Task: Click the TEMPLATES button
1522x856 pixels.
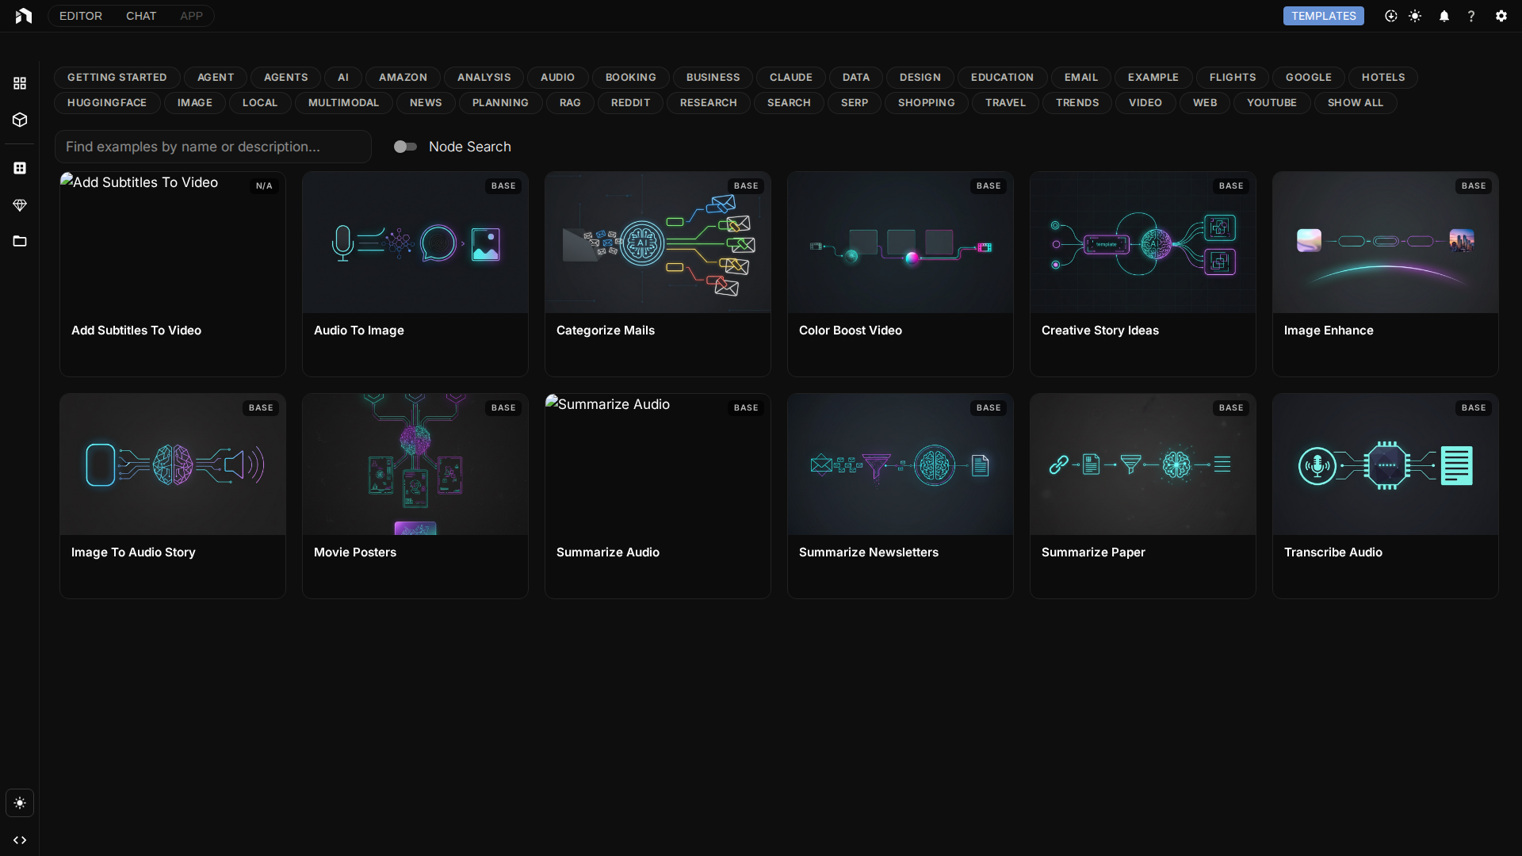Action: pos(1324,16)
